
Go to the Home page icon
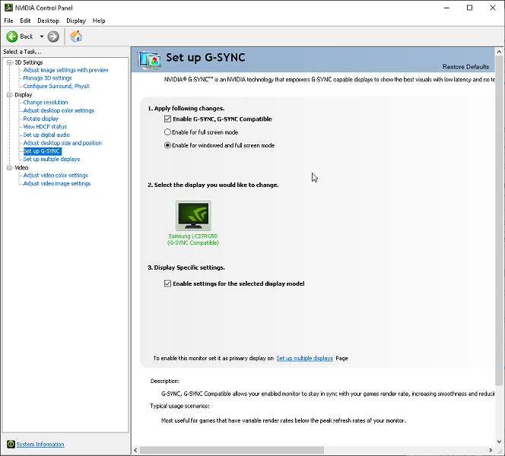76,36
